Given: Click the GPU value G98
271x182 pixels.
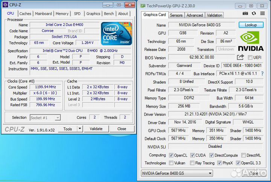Looking at the screenshot, I should tap(183, 33).
